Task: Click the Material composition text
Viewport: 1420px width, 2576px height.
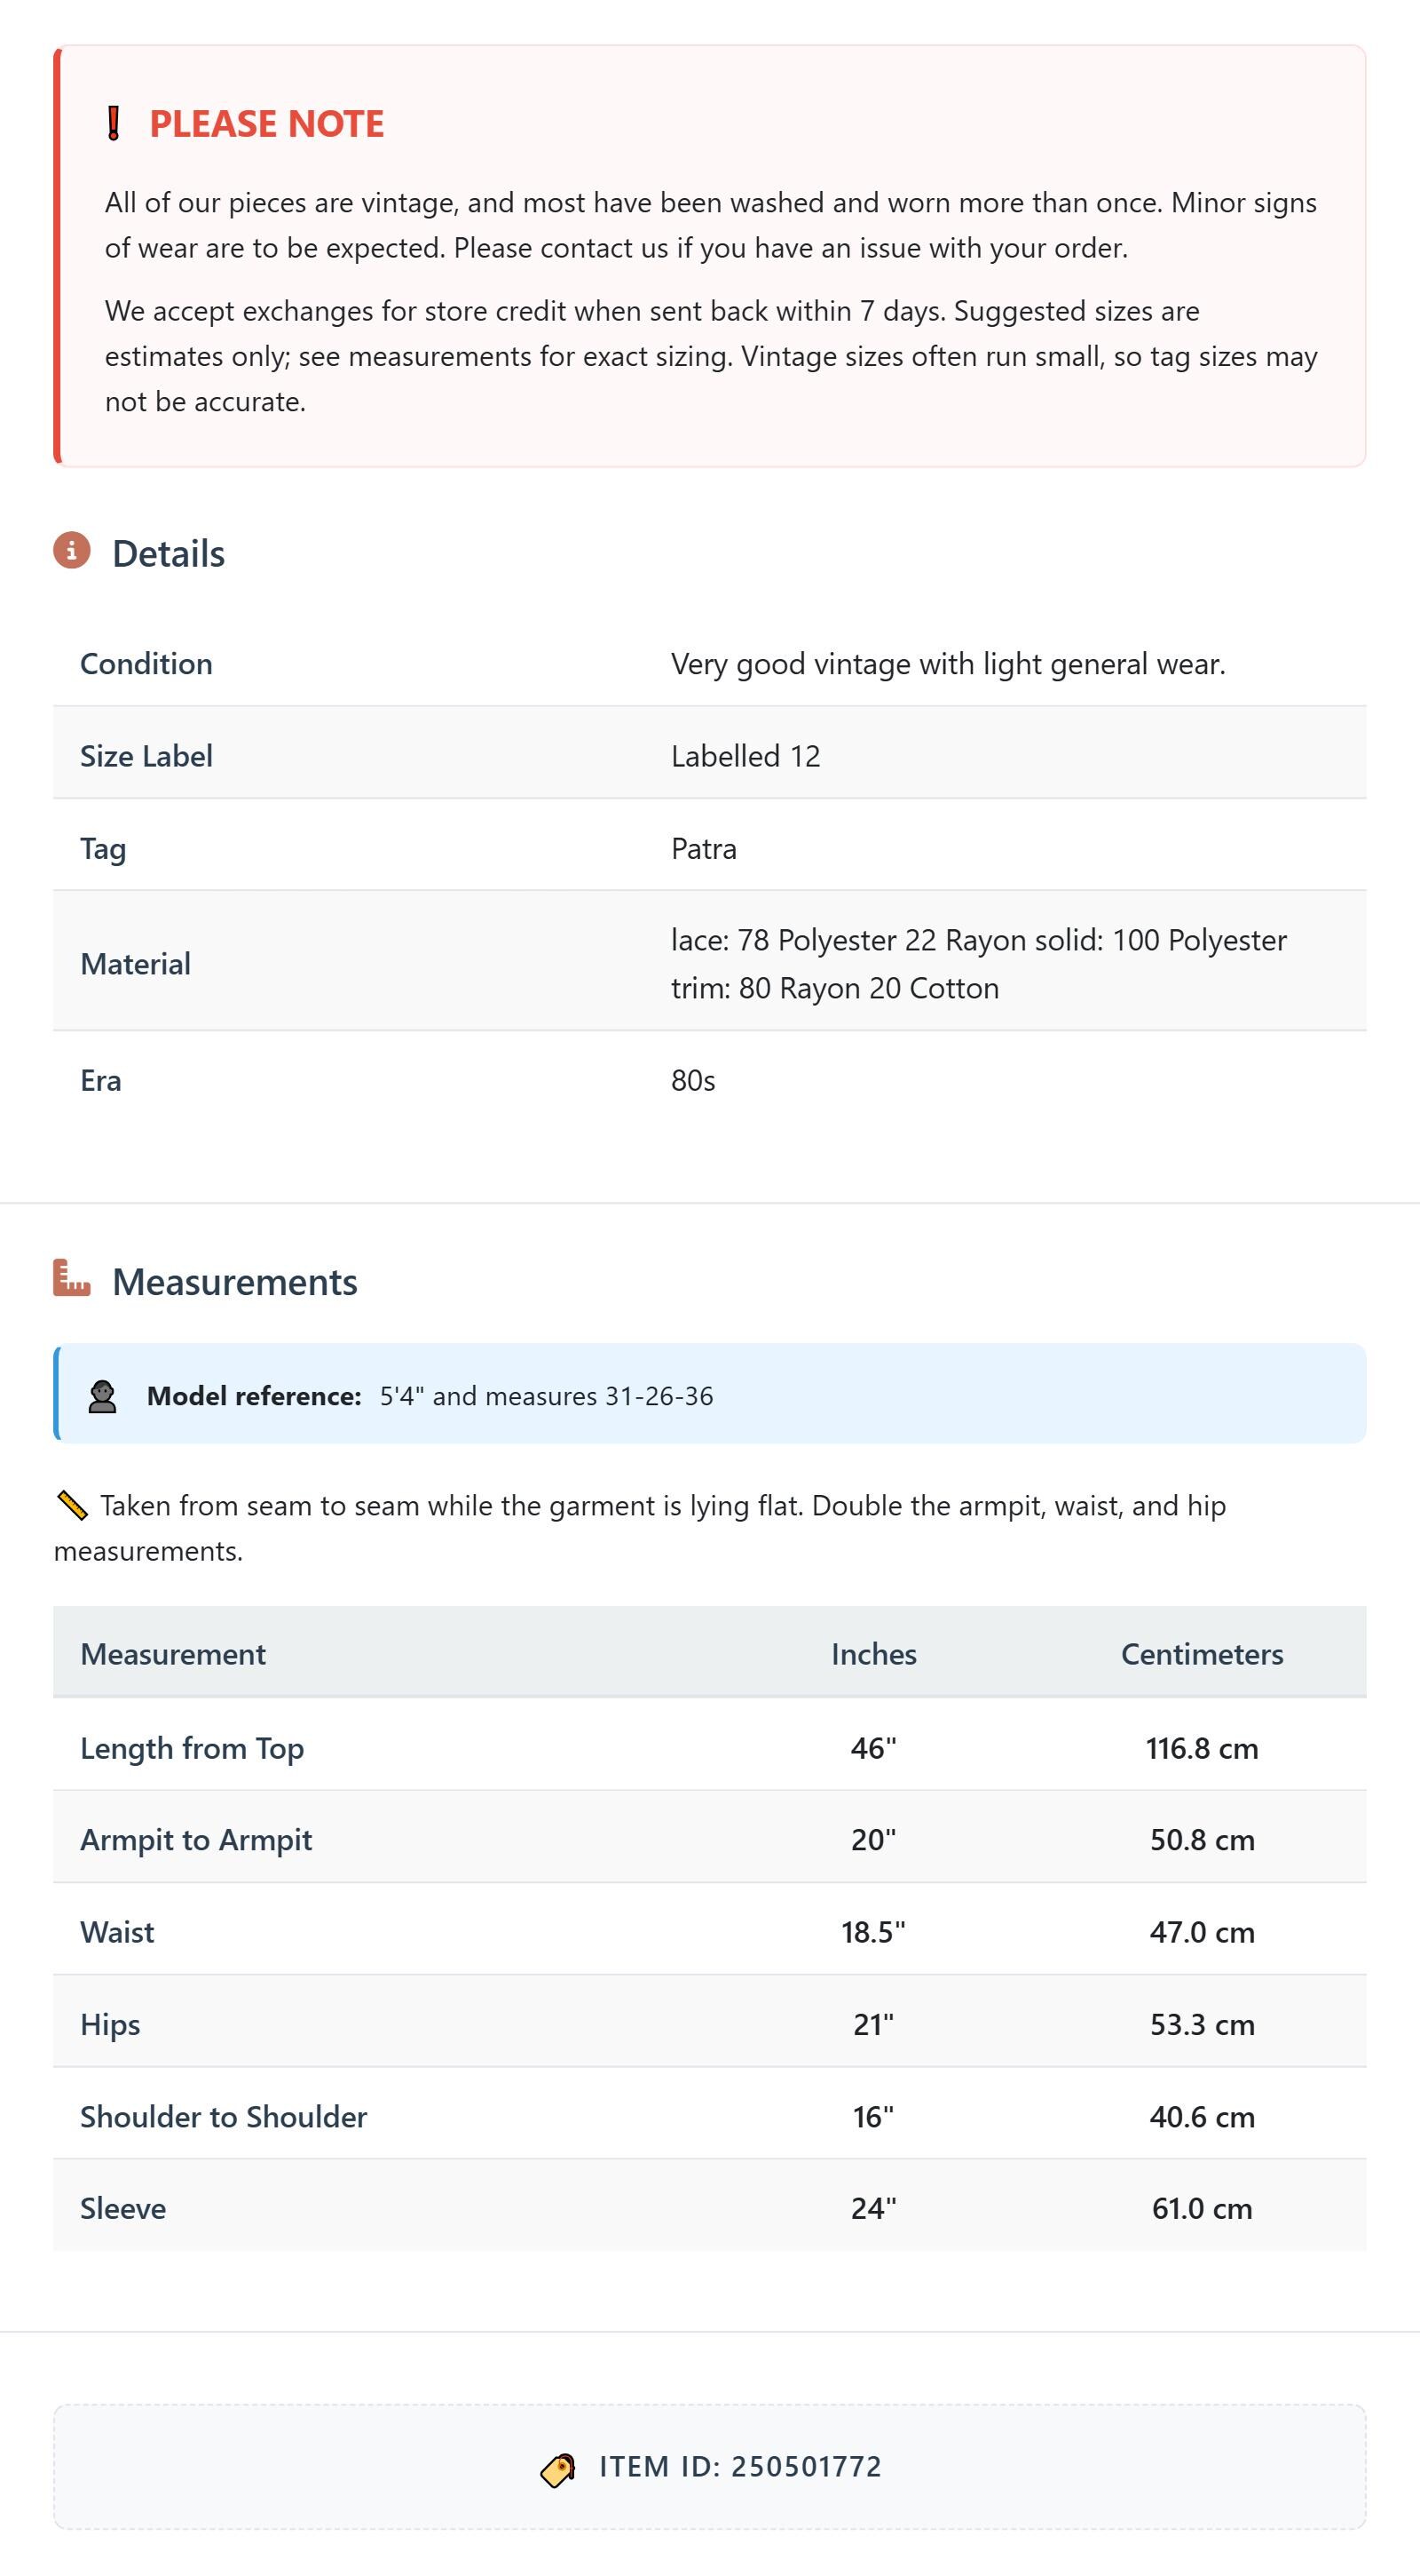Action: 978,963
